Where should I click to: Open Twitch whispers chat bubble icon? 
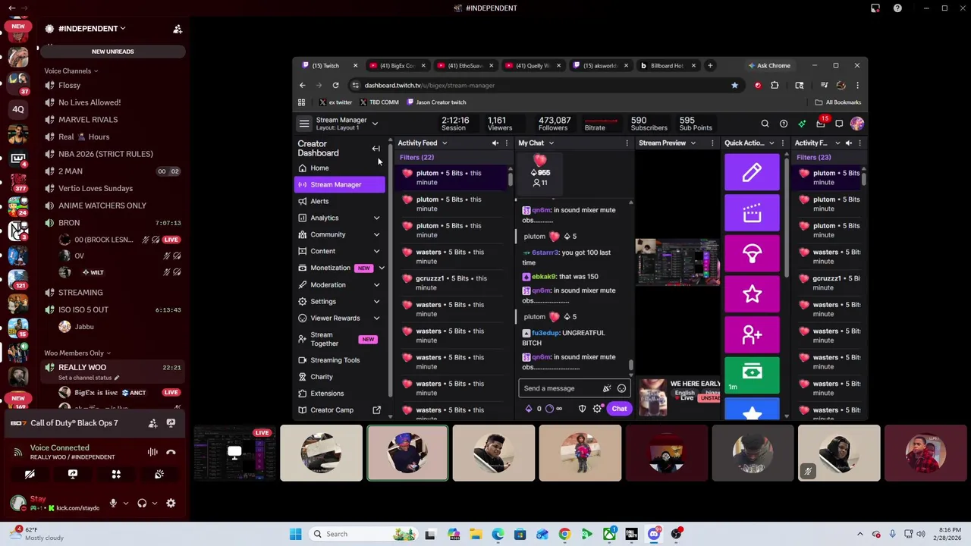coord(839,124)
